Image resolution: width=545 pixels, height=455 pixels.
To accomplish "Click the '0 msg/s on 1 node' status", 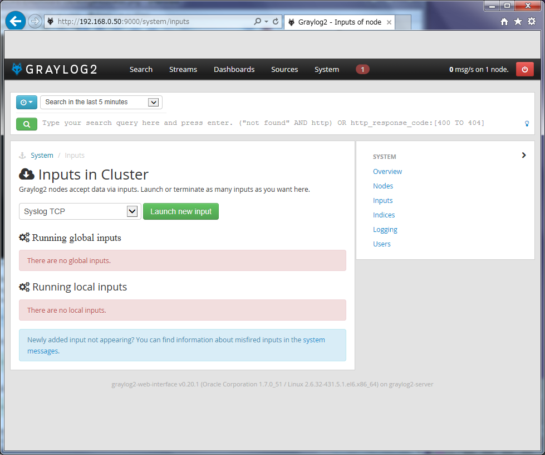I will point(479,70).
